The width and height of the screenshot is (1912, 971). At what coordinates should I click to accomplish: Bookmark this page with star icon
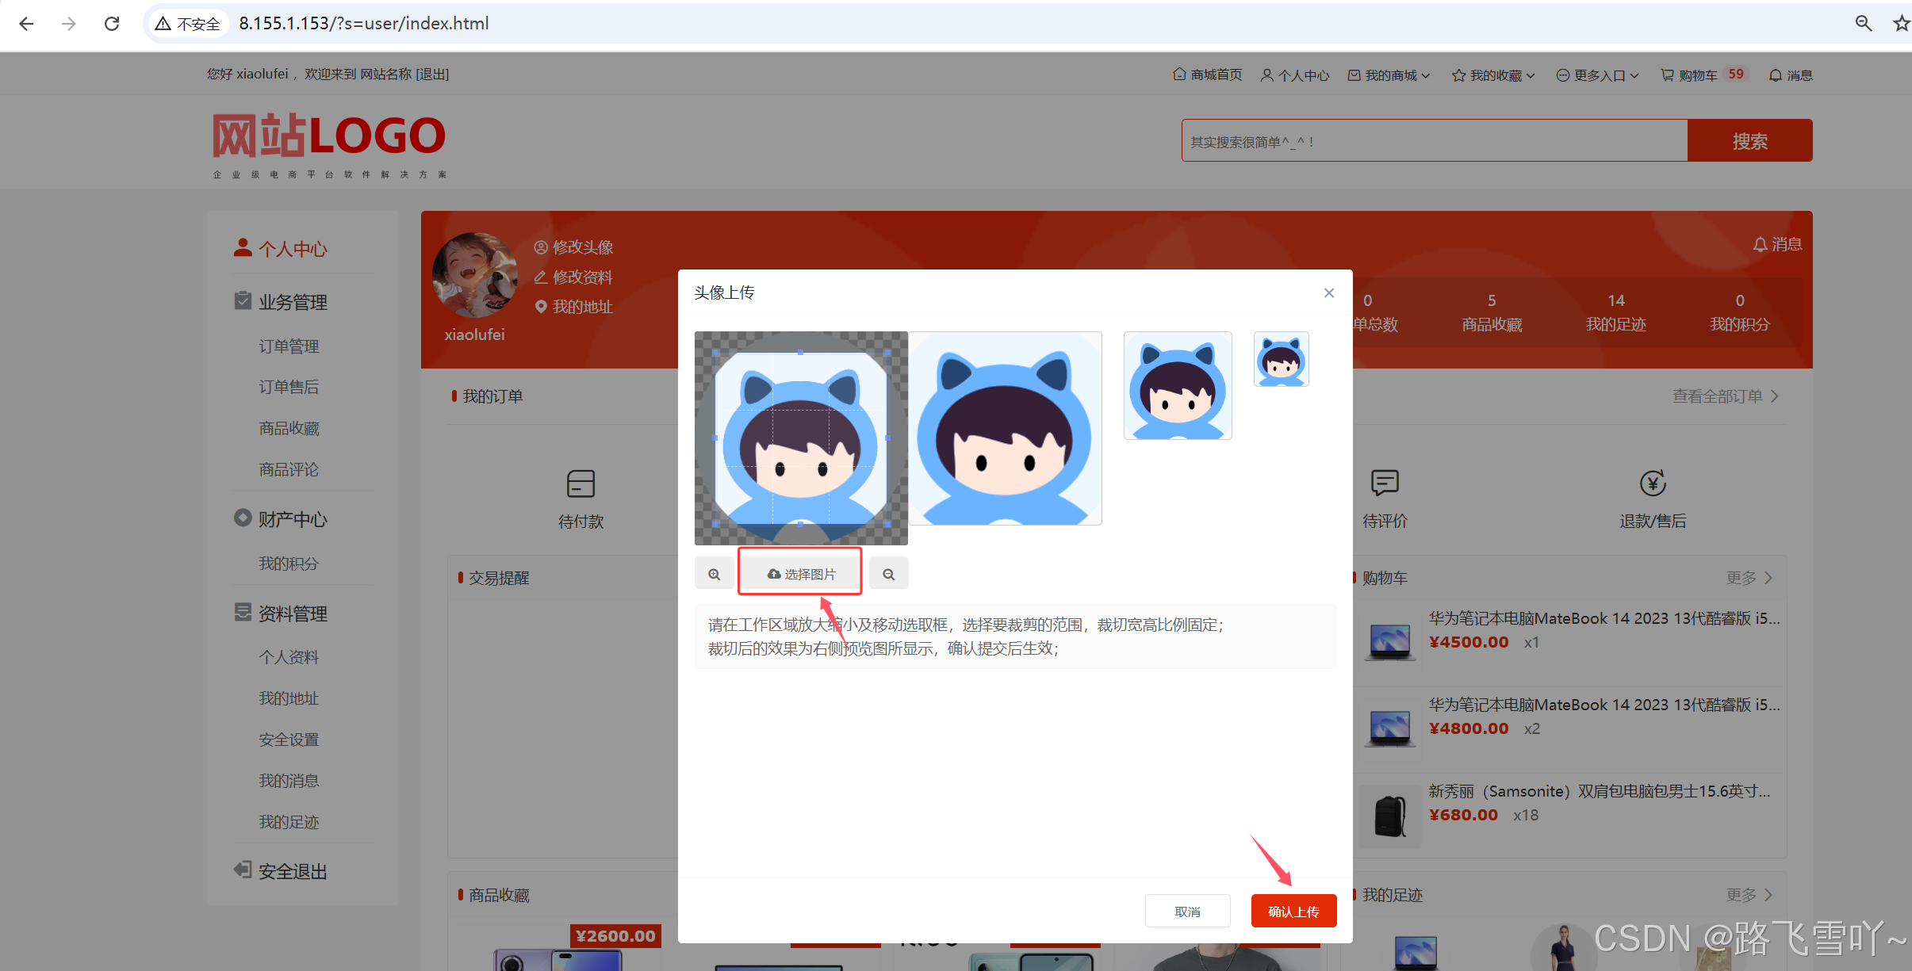point(1901,24)
